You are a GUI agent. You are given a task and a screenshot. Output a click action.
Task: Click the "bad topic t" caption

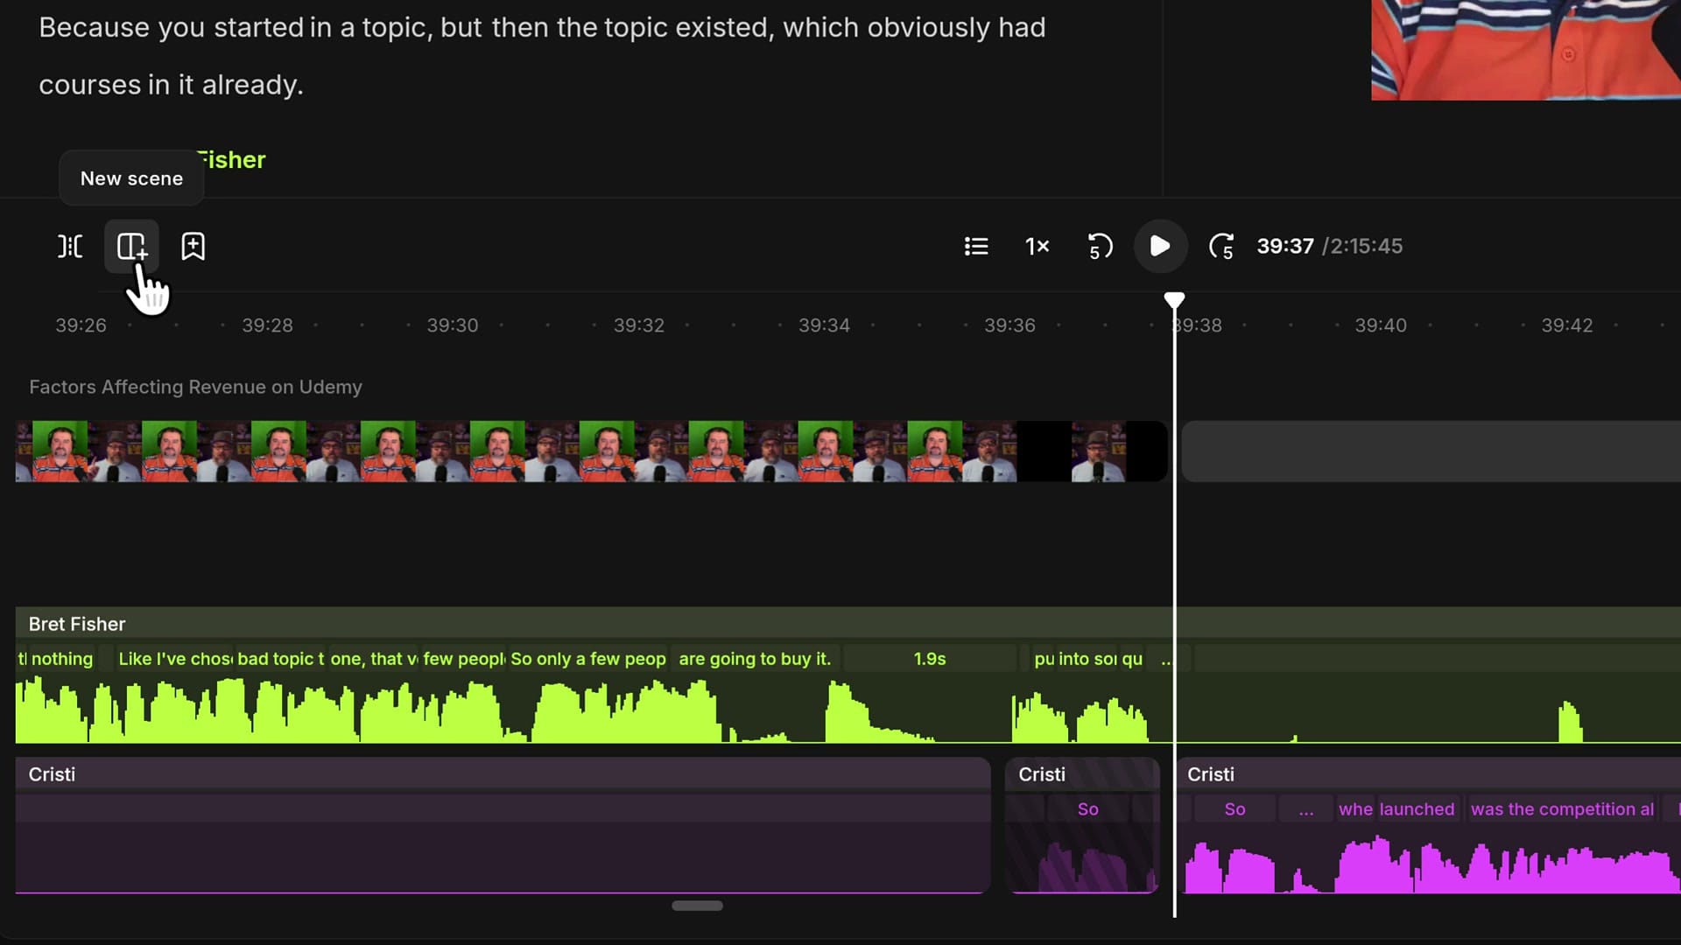pos(280,659)
